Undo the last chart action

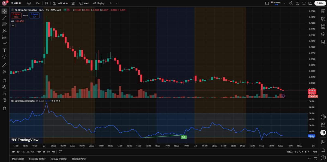click(111, 3)
